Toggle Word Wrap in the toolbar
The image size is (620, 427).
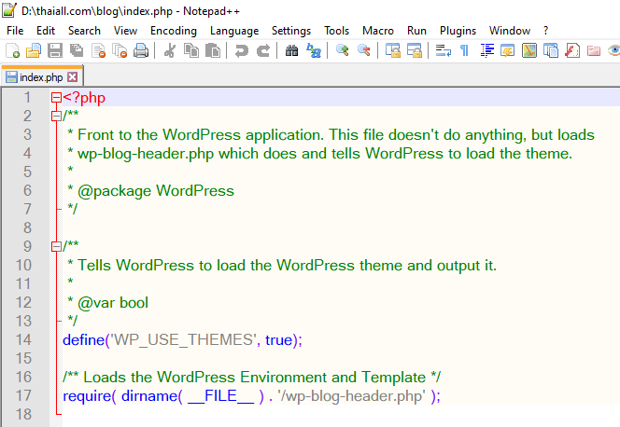443,51
